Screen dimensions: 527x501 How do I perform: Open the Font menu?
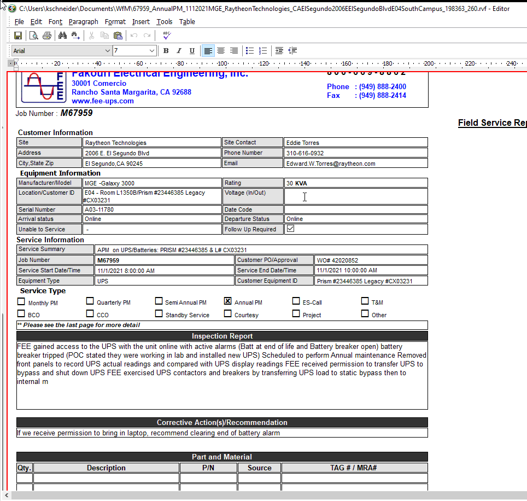[55, 22]
